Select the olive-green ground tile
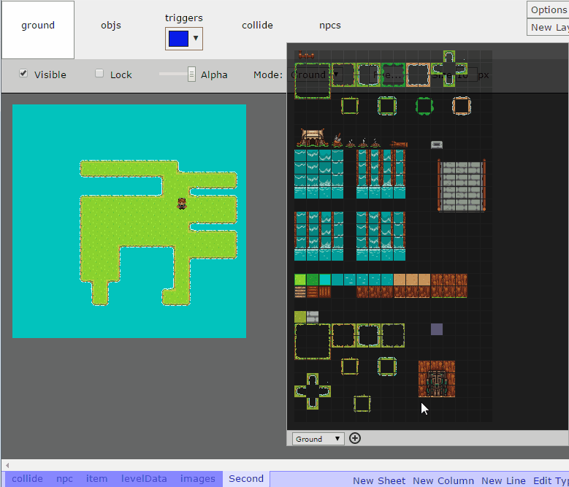The height and width of the screenshot is (487, 569). [x=300, y=317]
